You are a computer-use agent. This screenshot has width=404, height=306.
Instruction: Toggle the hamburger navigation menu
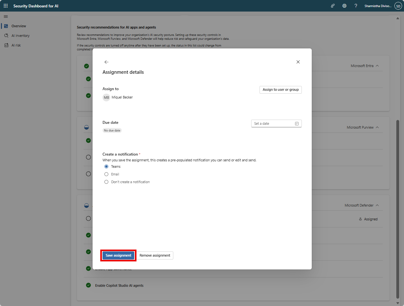[x=6, y=16]
